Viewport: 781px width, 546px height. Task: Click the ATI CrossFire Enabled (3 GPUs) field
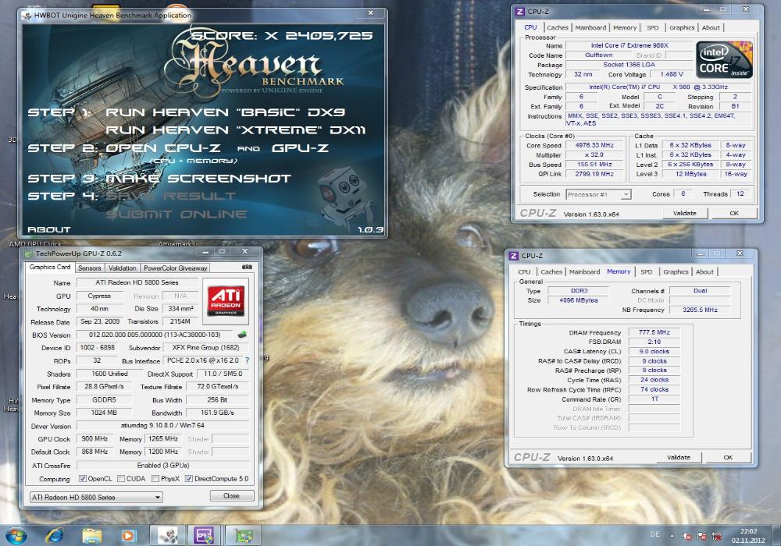[163, 466]
